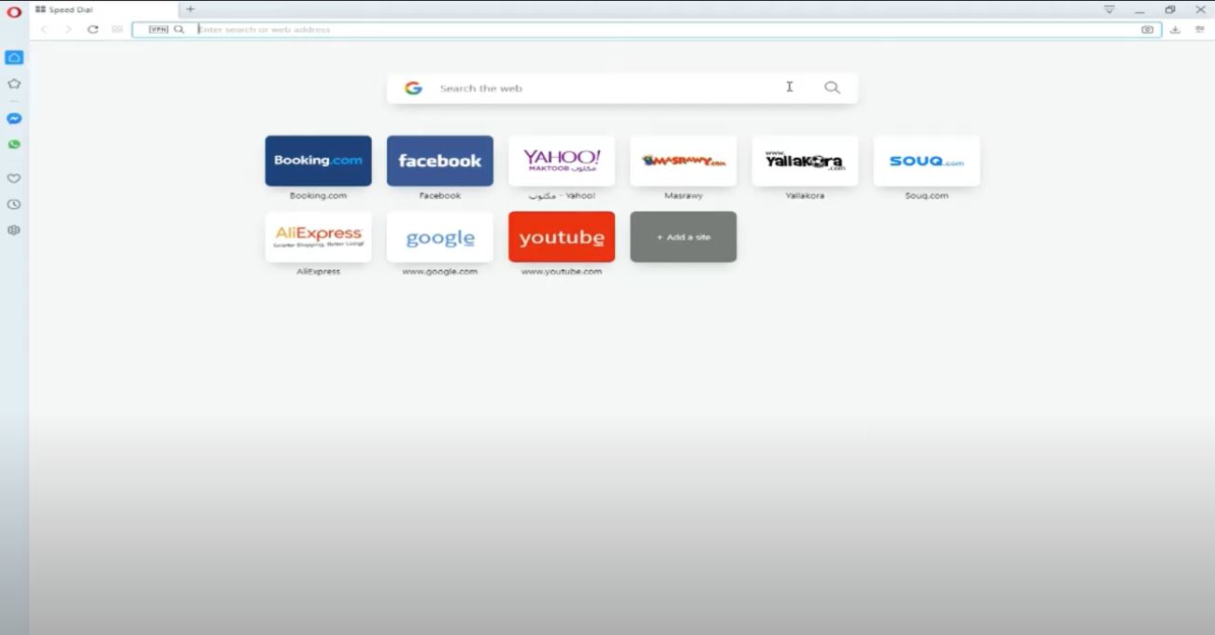Click the Add a site tile
1215x635 pixels.
[x=683, y=237]
